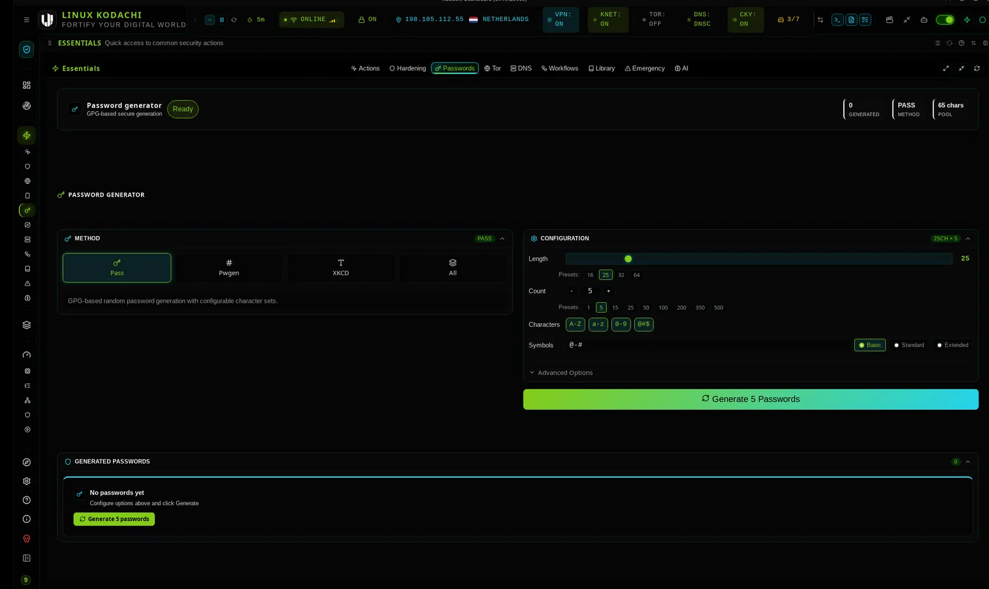The width and height of the screenshot is (989, 589).
Task: Open the Emergency tab
Action: [x=645, y=69]
